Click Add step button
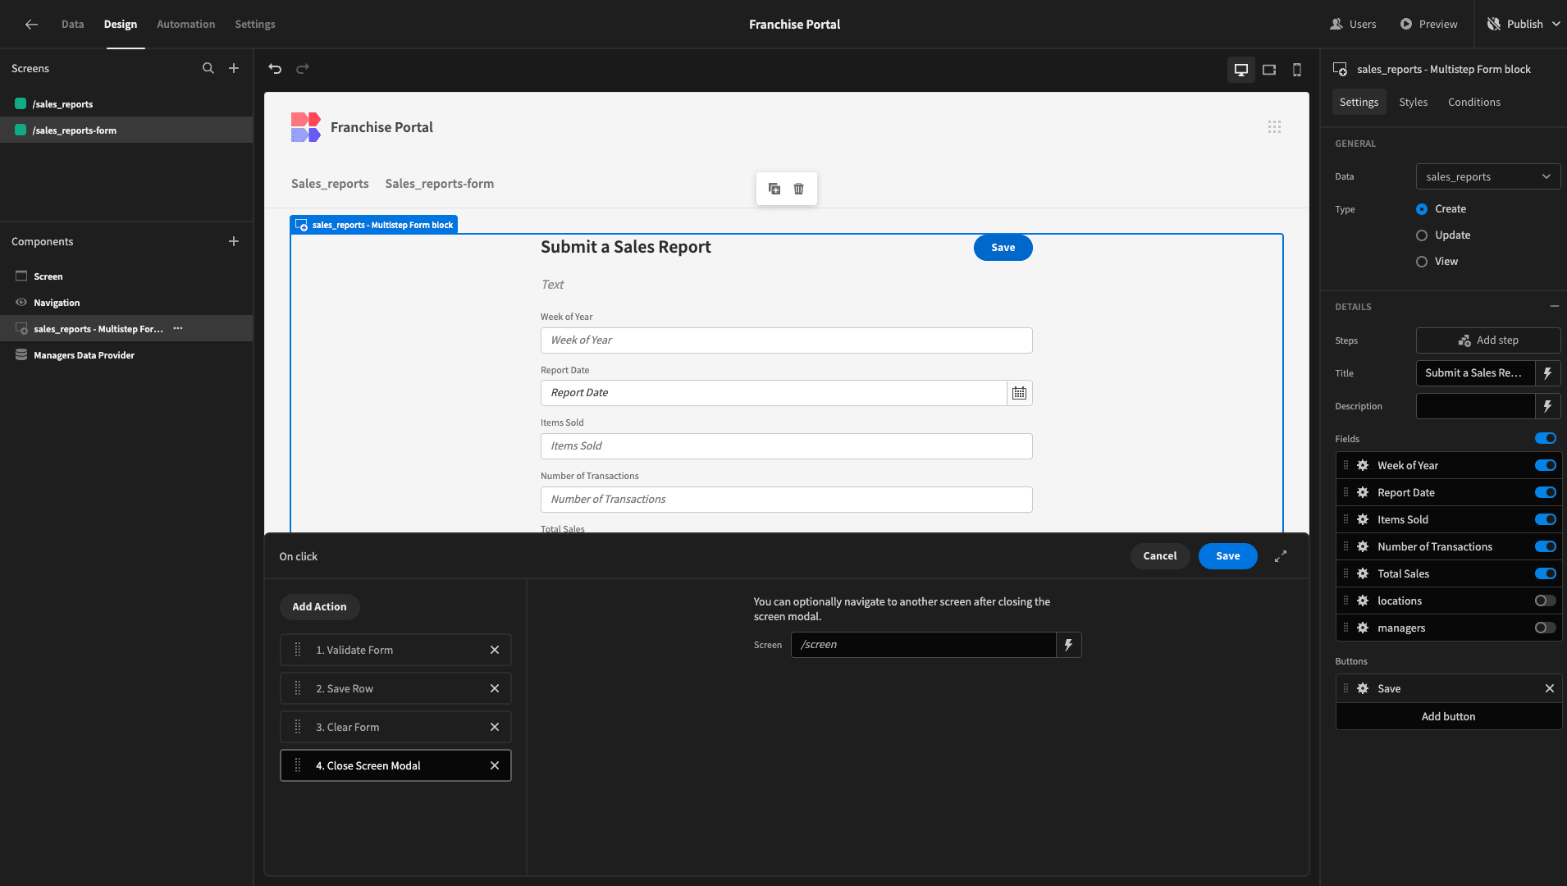The height and width of the screenshot is (886, 1567). point(1488,340)
